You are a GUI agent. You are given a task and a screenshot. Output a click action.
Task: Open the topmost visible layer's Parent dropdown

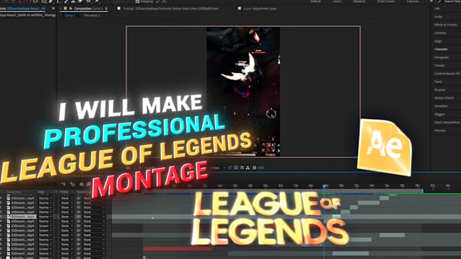(94, 198)
